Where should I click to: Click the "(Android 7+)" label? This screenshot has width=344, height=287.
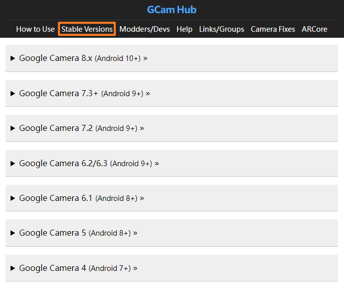(x=110, y=268)
